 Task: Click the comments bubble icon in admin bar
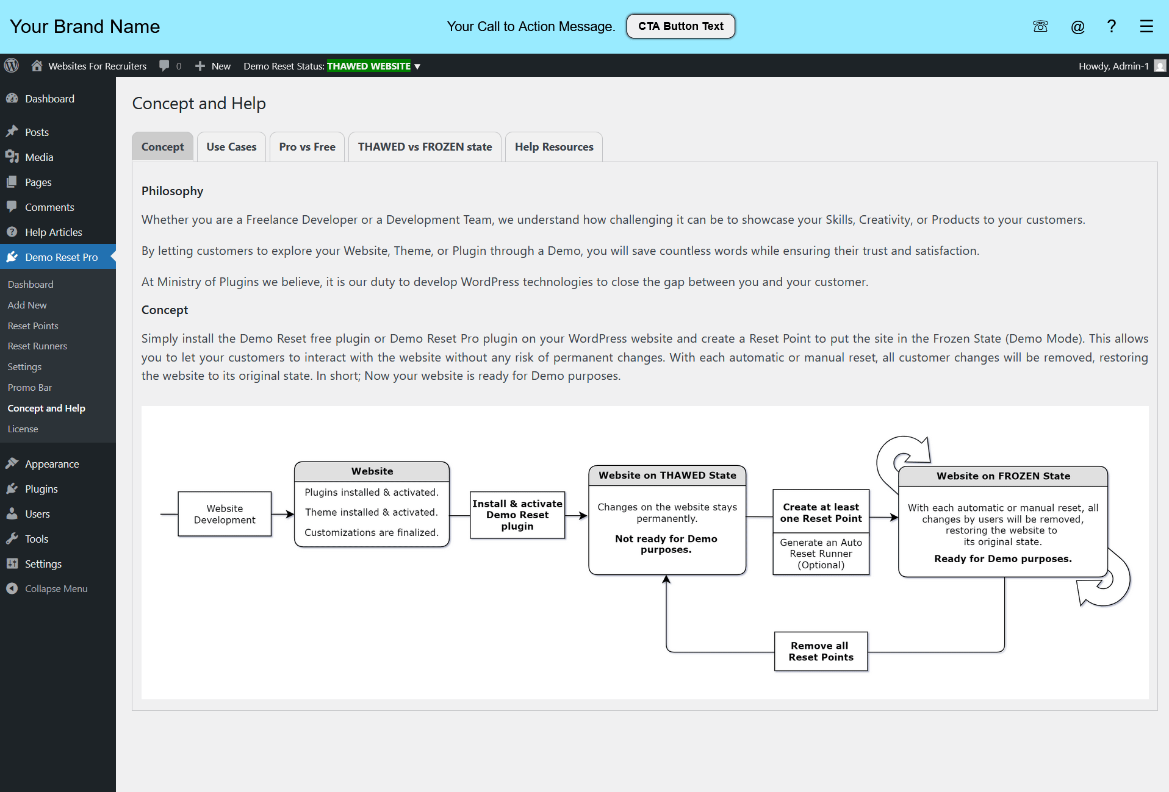(164, 65)
